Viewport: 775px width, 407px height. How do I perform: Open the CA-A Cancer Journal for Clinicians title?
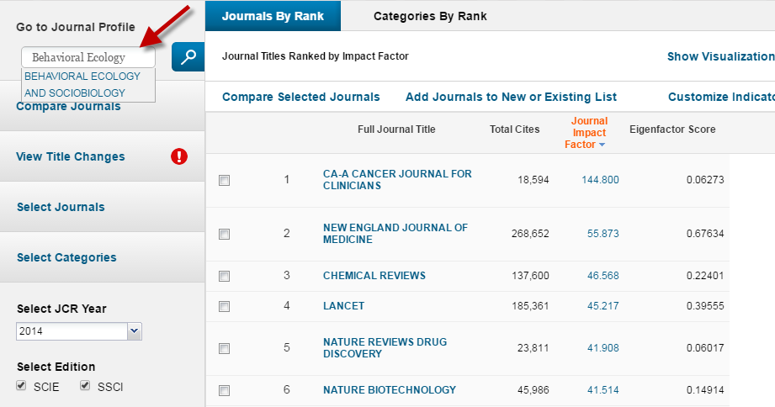(x=397, y=180)
